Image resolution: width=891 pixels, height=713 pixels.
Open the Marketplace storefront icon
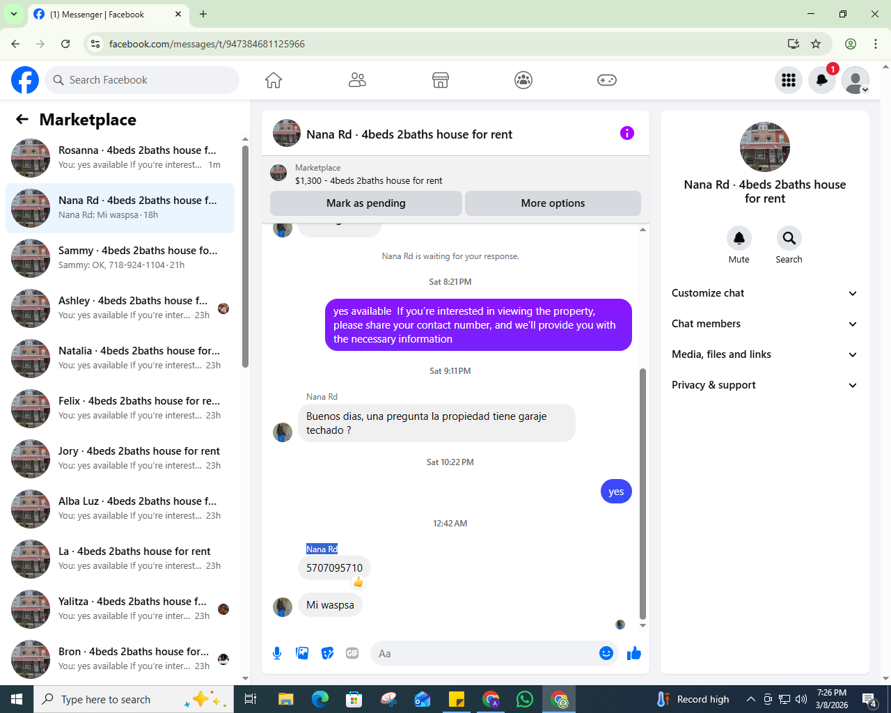coord(441,80)
